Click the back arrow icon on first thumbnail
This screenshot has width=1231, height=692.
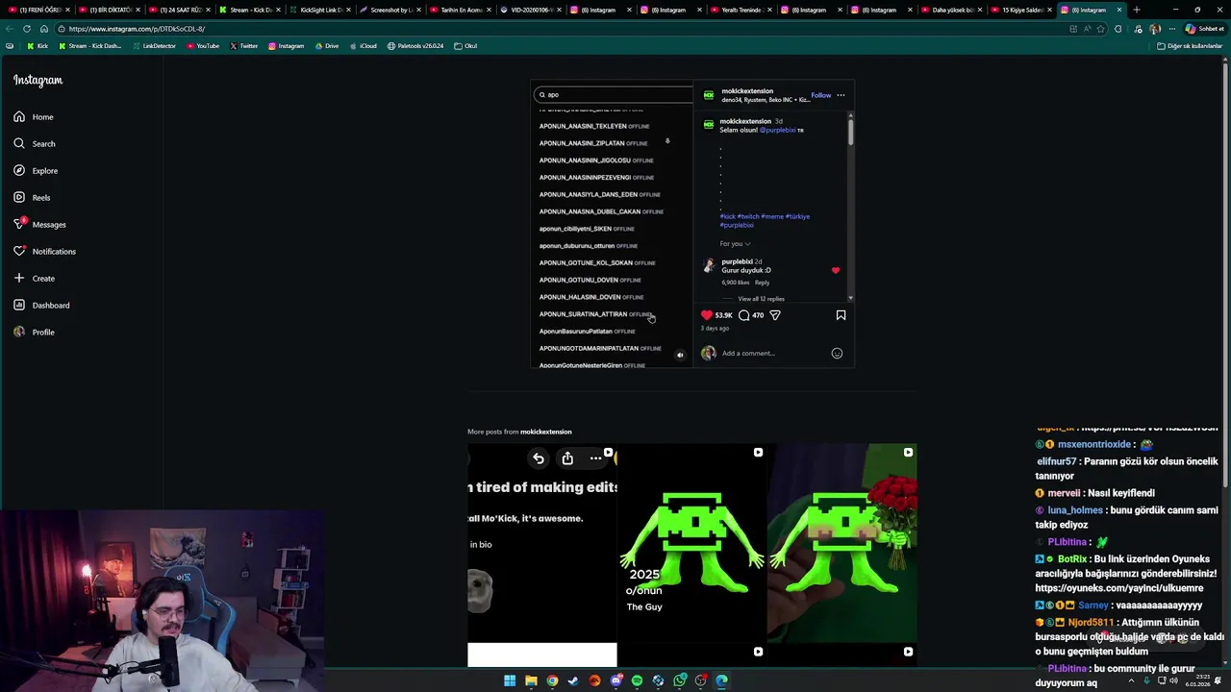coord(539,458)
